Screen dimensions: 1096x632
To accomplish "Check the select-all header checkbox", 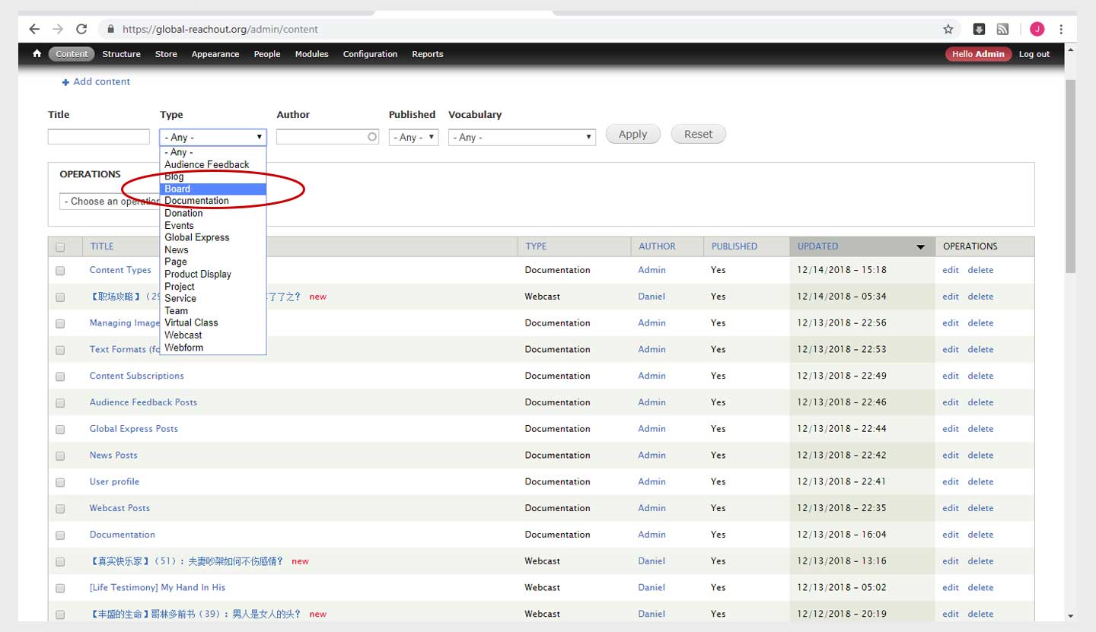I will click(x=60, y=247).
